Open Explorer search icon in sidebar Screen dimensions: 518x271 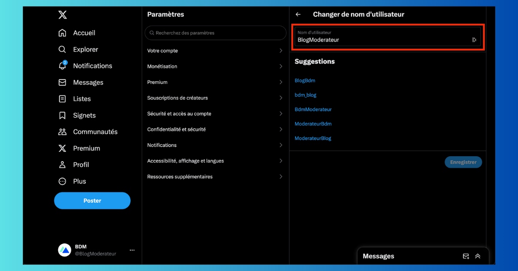[63, 49]
